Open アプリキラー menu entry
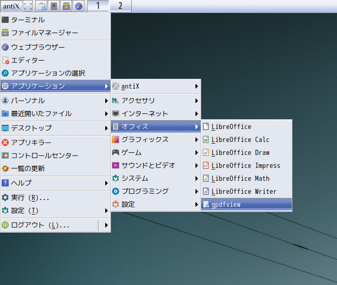The width and height of the screenshot is (337, 285). point(55,142)
